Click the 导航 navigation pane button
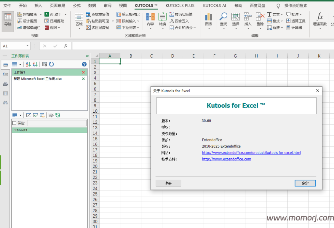The height and width of the screenshot is (228, 334). [8, 21]
